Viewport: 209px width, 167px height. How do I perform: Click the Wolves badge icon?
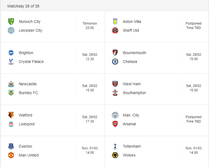click(x=115, y=155)
